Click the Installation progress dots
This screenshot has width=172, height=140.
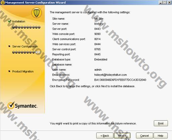(x=26, y=27)
